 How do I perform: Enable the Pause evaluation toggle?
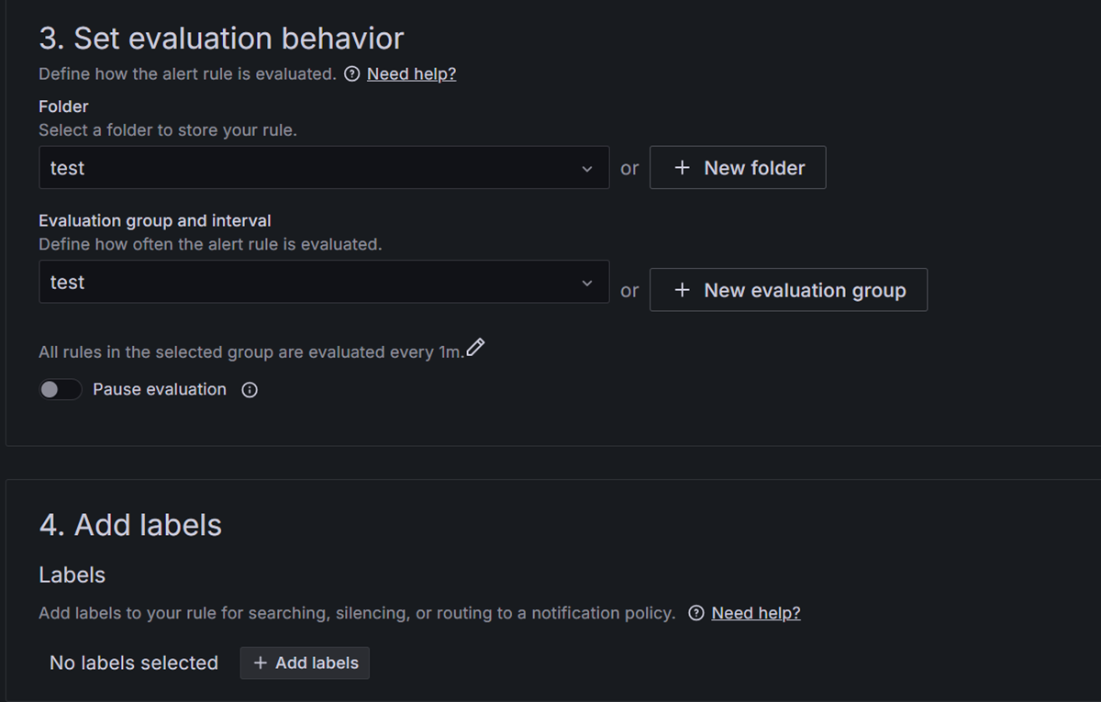pyautogui.click(x=60, y=389)
